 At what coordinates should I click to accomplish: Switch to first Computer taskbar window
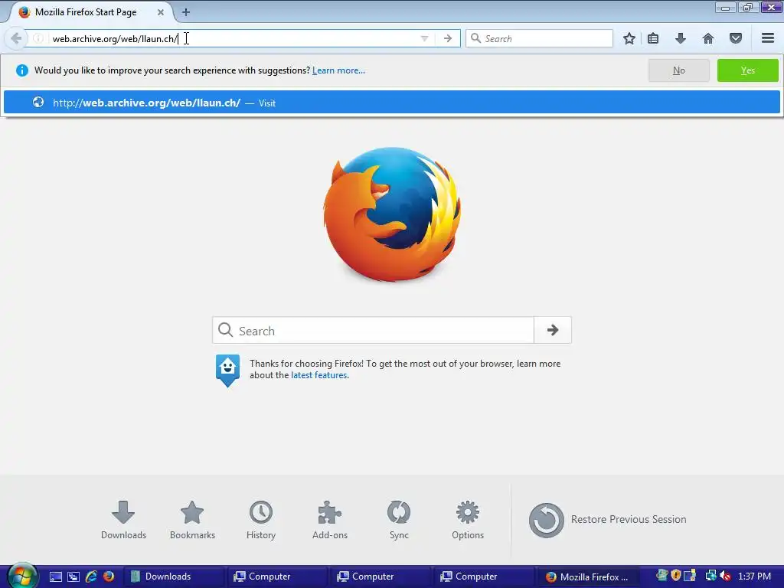click(x=276, y=577)
